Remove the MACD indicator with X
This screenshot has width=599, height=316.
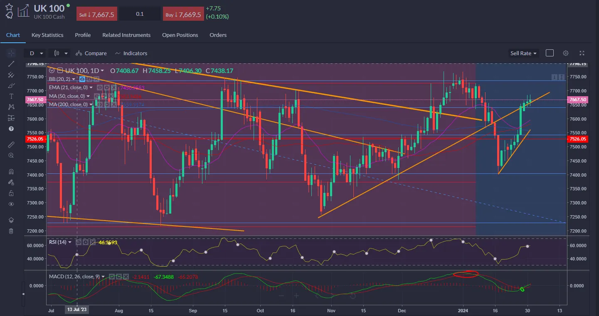pyautogui.click(x=125, y=277)
